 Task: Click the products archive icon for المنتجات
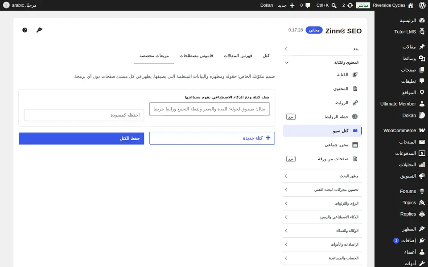pyautogui.click(x=422, y=142)
